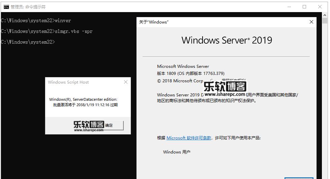330x179 pixels.
Task: Click 确定 in Windows Script Host dialog
Action: coord(109,125)
